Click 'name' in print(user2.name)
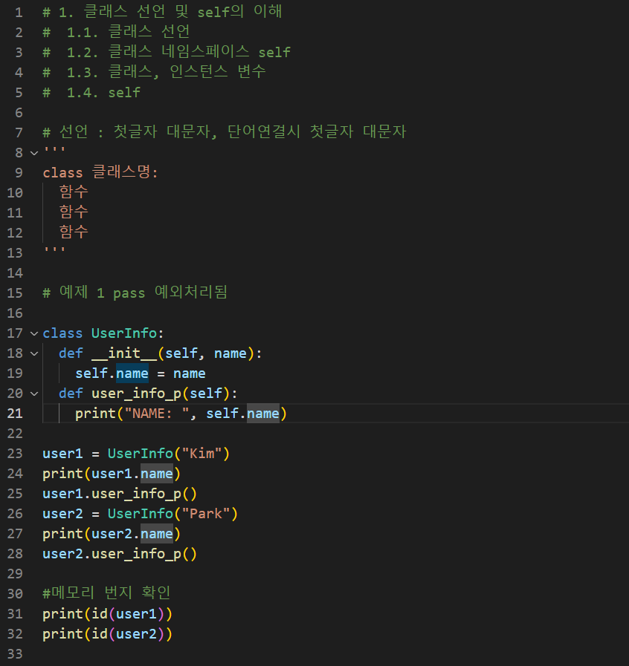This screenshot has width=629, height=666. 157,534
